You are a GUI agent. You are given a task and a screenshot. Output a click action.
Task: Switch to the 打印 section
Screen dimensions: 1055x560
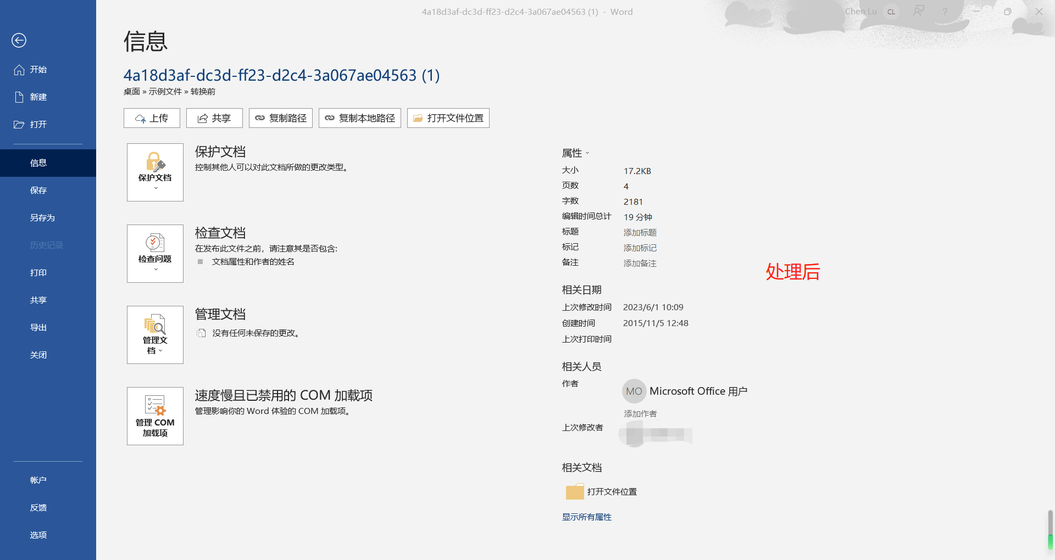tap(38, 272)
